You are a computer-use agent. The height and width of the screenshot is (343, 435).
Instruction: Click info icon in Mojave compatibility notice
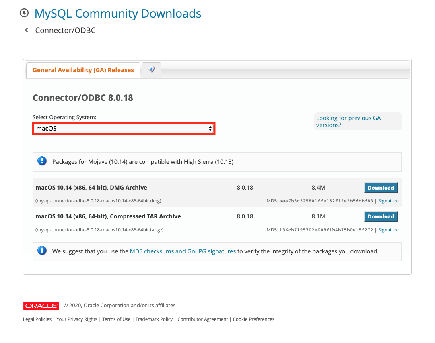click(42, 161)
